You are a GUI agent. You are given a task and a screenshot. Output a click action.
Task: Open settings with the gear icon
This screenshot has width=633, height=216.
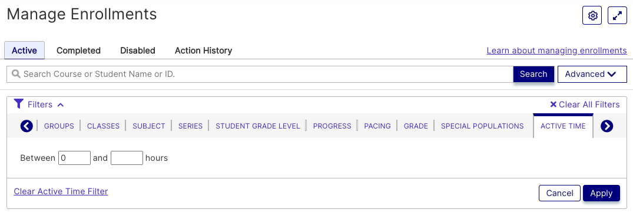coord(592,16)
